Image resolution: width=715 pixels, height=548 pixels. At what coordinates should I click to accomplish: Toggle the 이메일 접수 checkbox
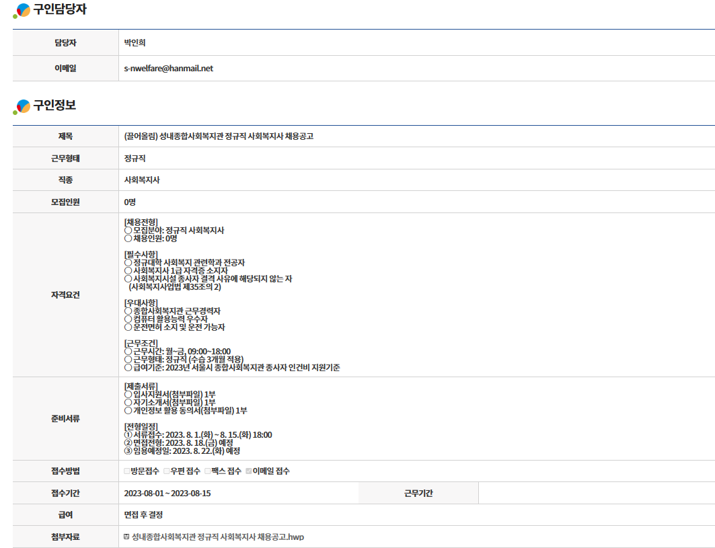[x=249, y=471]
